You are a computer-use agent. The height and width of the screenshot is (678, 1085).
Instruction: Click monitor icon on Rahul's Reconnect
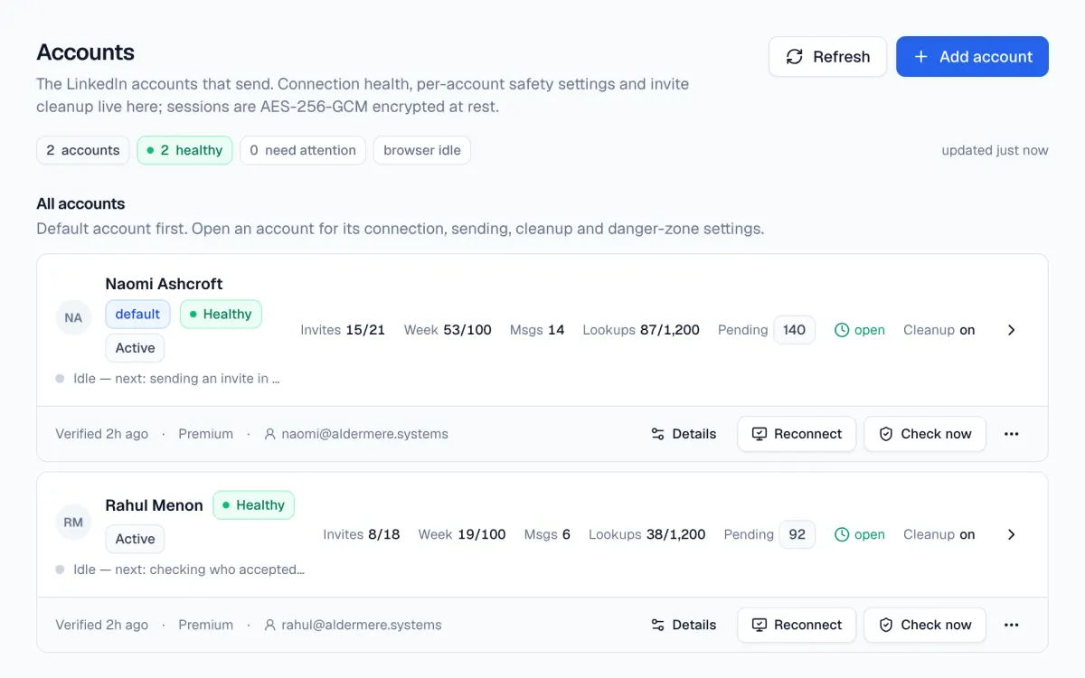click(759, 625)
